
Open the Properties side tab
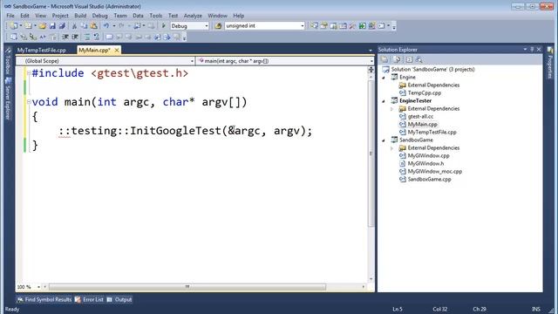pos(550,63)
